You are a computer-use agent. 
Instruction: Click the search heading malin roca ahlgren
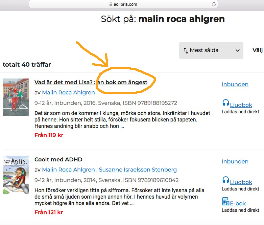182,19
